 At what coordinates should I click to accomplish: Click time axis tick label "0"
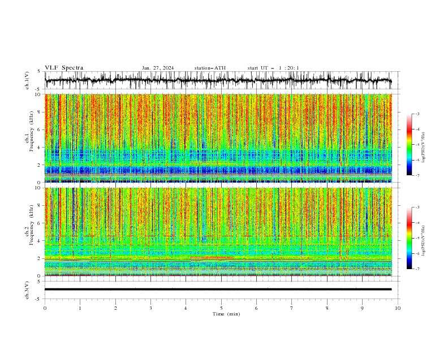tap(45, 308)
